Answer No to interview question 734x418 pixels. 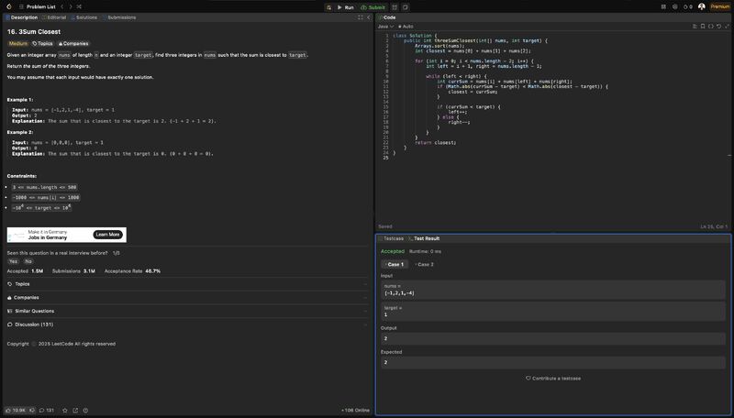[x=28, y=261]
